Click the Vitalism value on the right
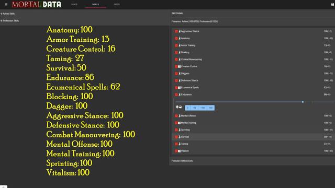Screen dimensions: 335x188 tap(328, 151)
